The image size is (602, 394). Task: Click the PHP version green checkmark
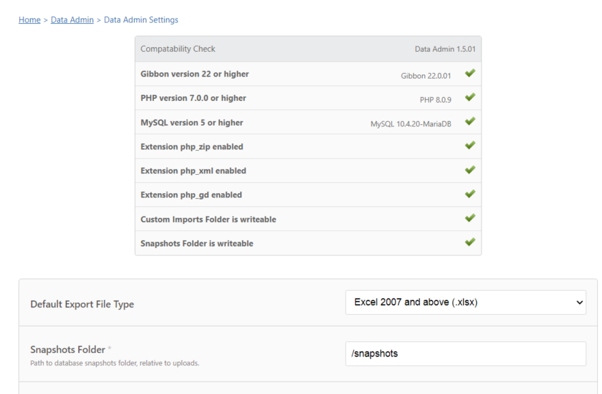click(470, 97)
